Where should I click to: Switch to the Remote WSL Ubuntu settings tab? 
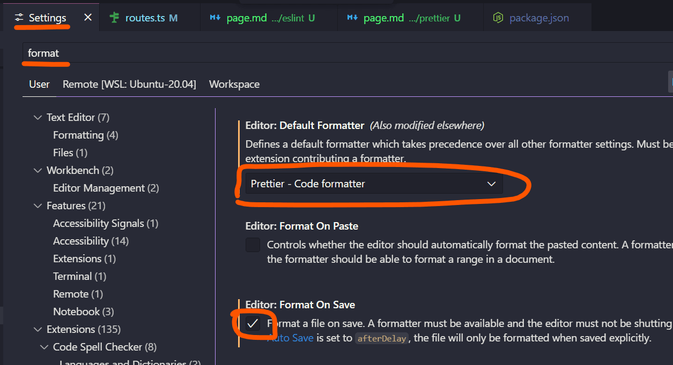[129, 84]
